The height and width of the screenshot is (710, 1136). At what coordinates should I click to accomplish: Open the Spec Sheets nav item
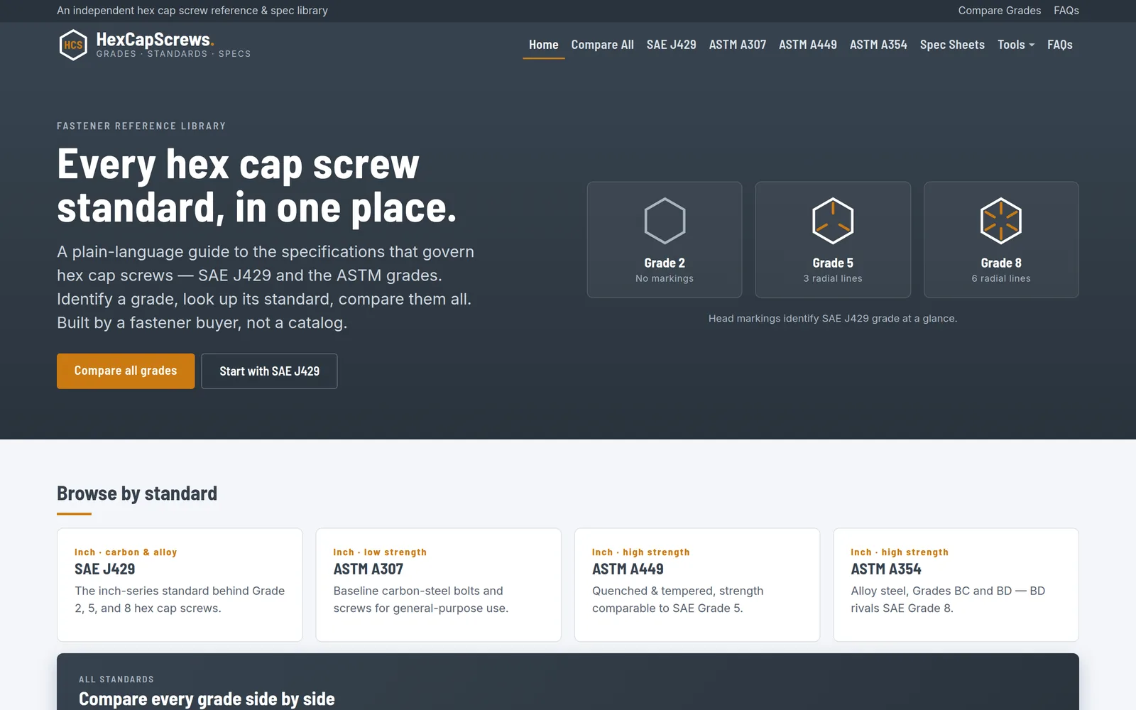(x=952, y=45)
